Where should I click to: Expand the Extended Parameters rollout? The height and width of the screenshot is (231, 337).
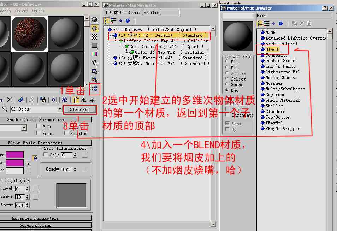click(x=46, y=218)
